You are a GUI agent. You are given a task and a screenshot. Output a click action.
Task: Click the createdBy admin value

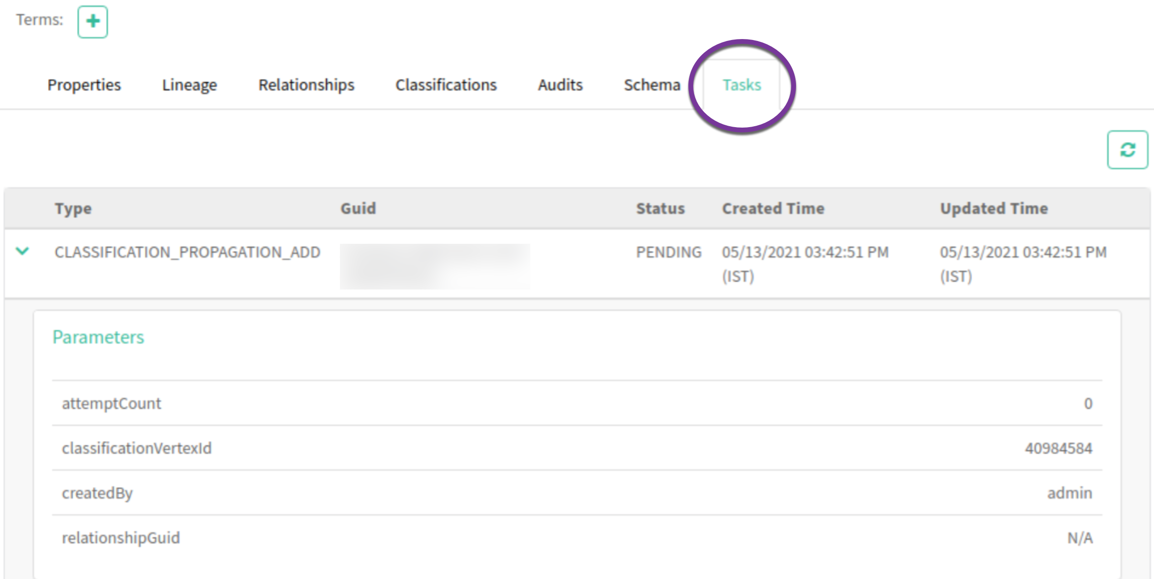pyautogui.click(x=1069, y=493)
